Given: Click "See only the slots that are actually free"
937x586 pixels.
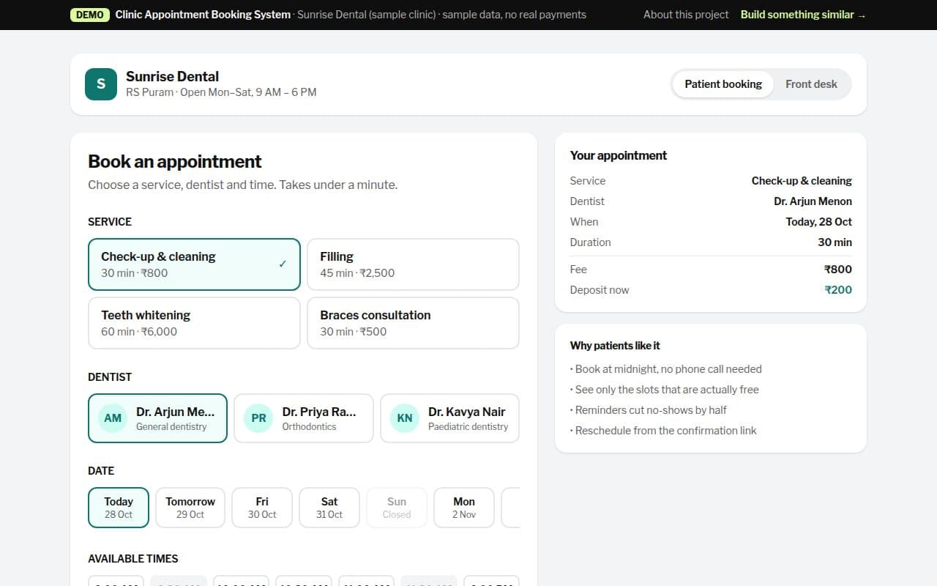Looking at the screenshot, I should tap(665, 390).
